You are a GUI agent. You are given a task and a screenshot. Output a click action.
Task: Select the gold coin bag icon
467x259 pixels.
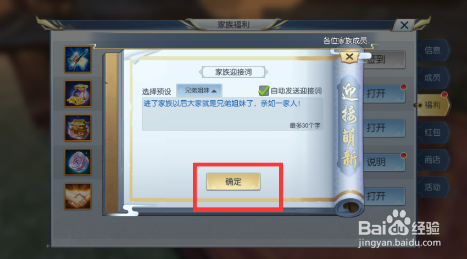point(77,94)
